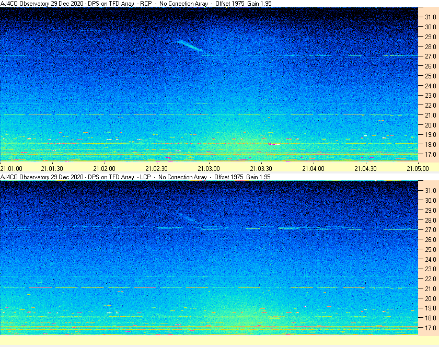Click the LCP spectrogram title text

click(135, 177)
